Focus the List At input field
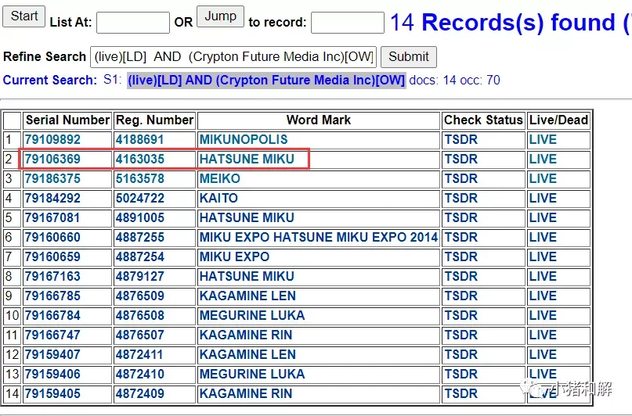 point(133,23)
